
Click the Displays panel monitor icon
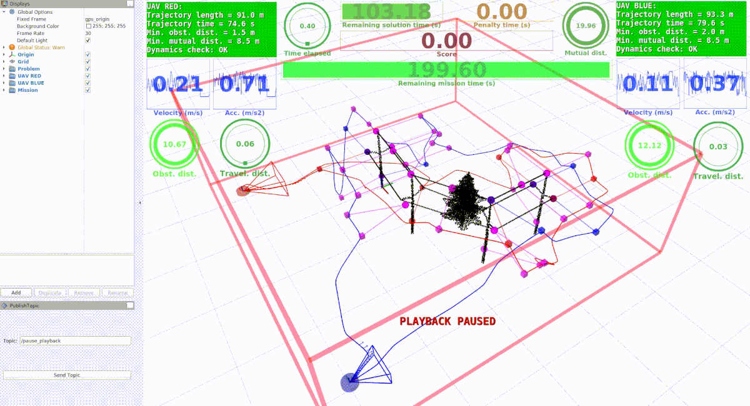(x=4, y=4)
